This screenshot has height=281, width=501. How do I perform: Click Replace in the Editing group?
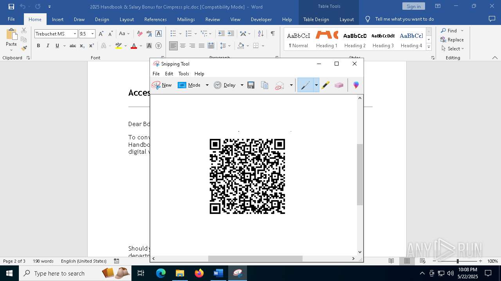pyautogui.click(x=452, y=39)
